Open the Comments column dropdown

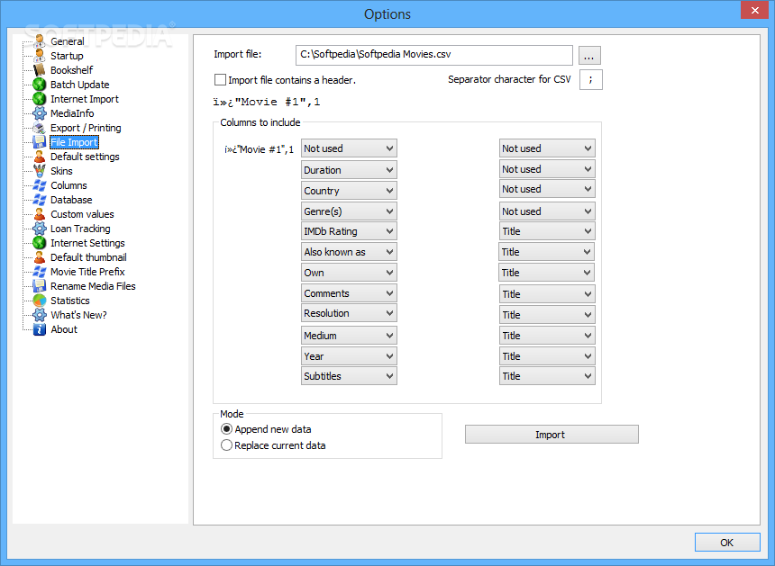coord(349,293)
